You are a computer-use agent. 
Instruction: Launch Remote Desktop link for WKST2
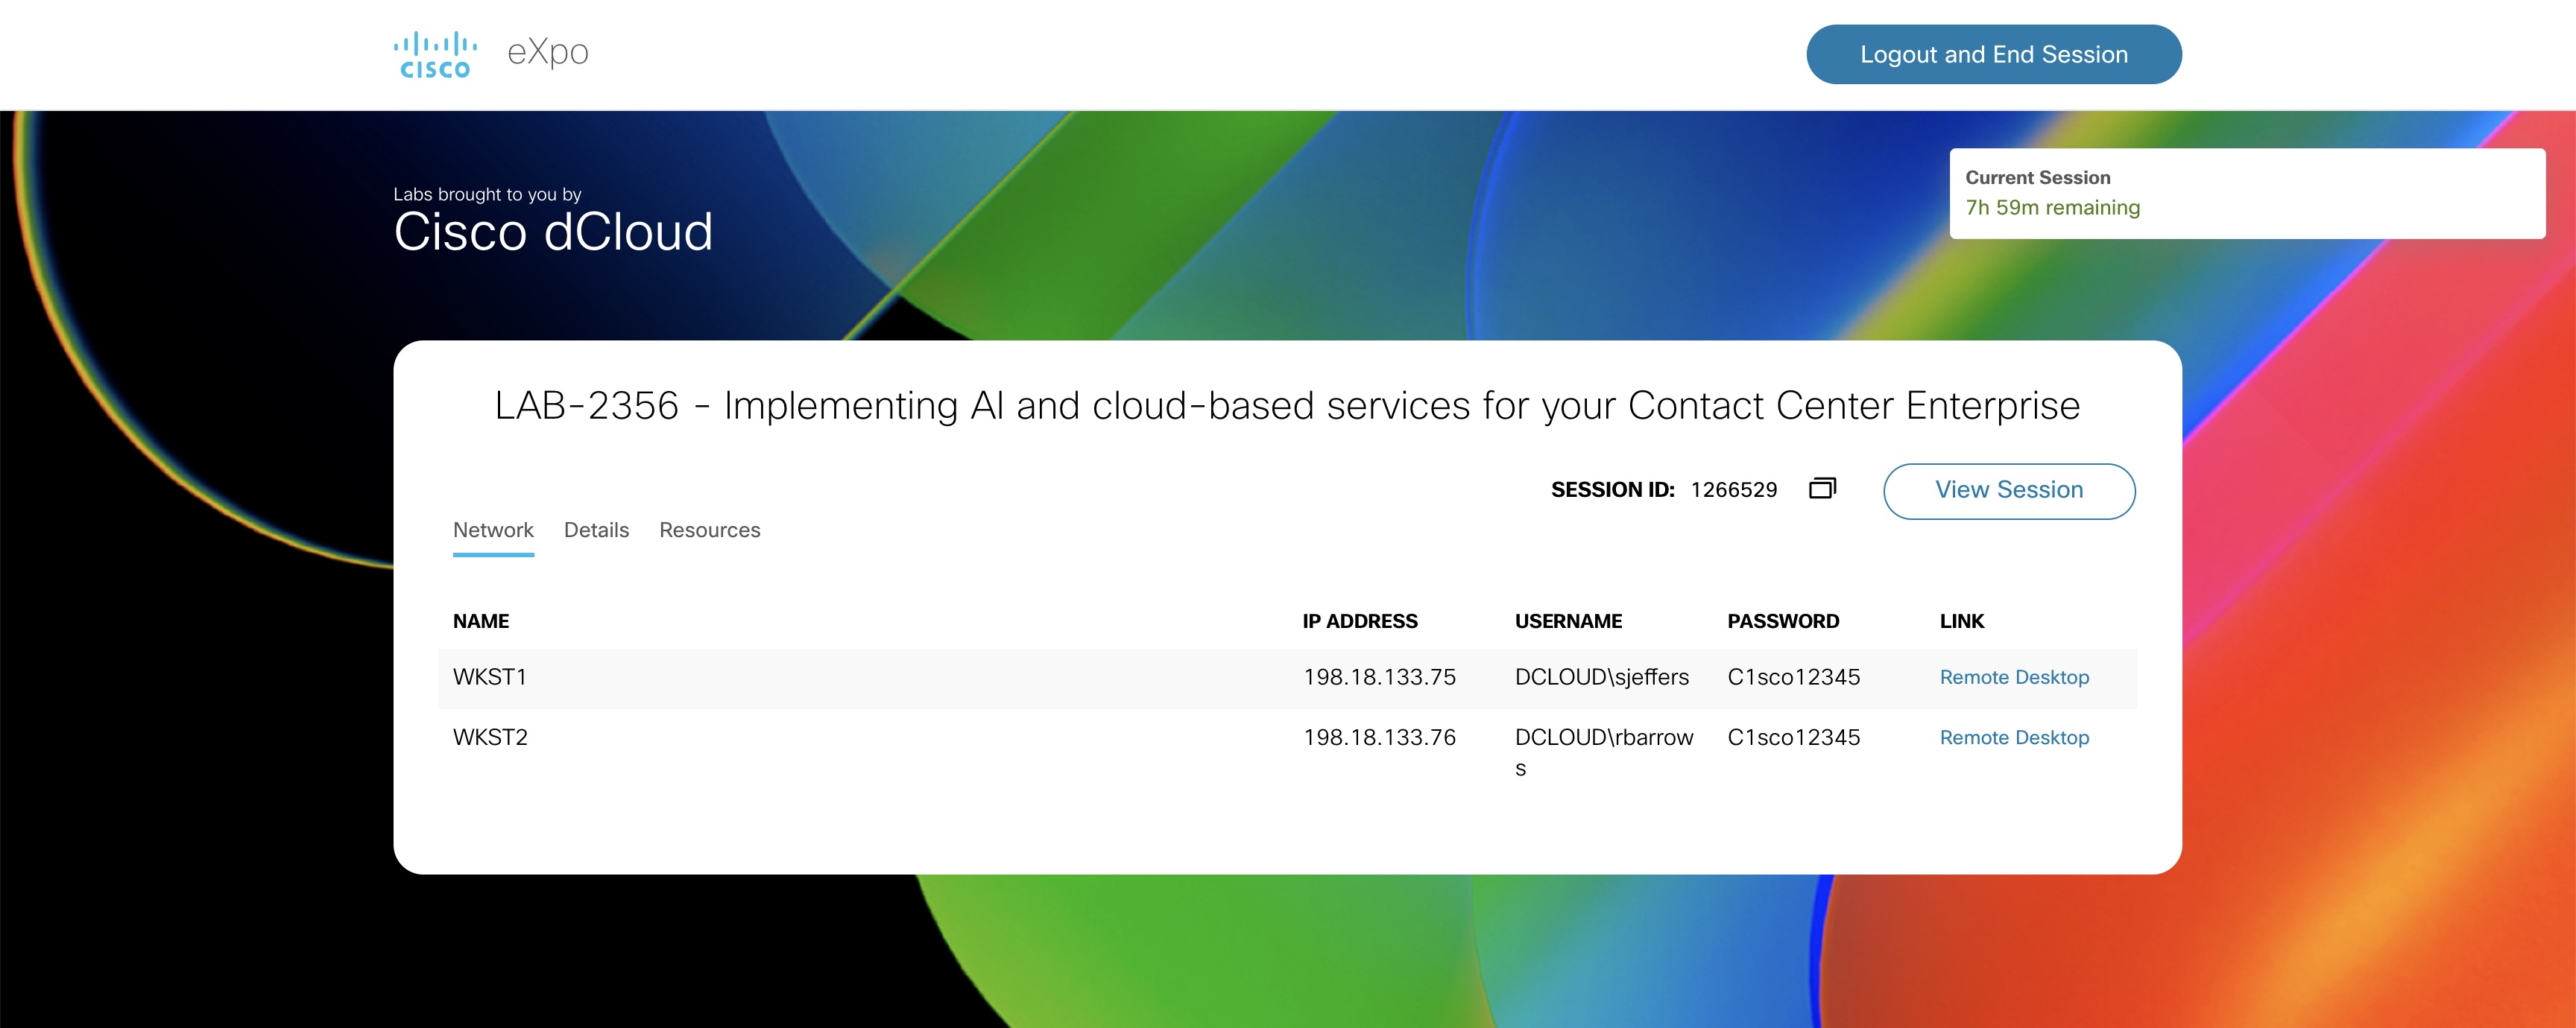2014,738
